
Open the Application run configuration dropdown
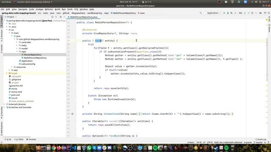(x=213, y=13)
